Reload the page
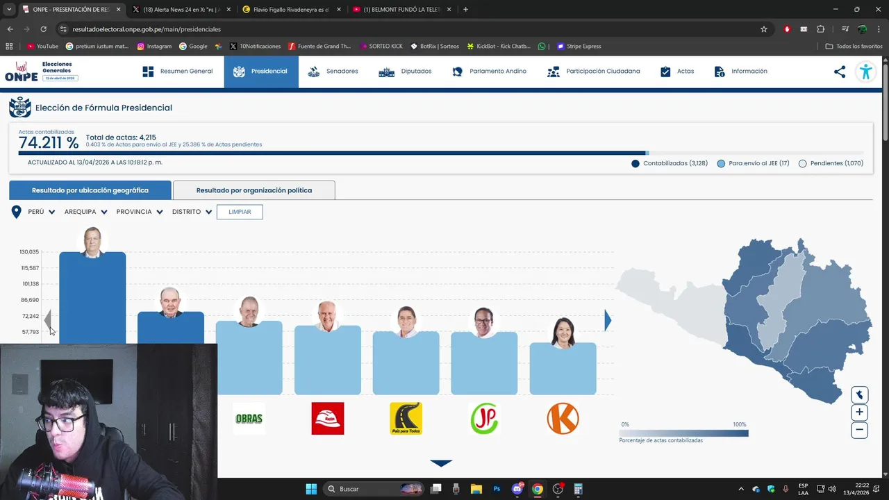 (x=43, y=29)
